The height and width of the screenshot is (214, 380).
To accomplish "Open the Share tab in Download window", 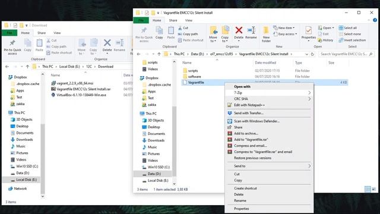I will tap(42, 33).
